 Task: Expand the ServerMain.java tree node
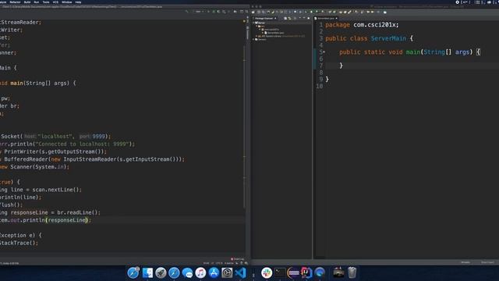(x=263, y=33)
